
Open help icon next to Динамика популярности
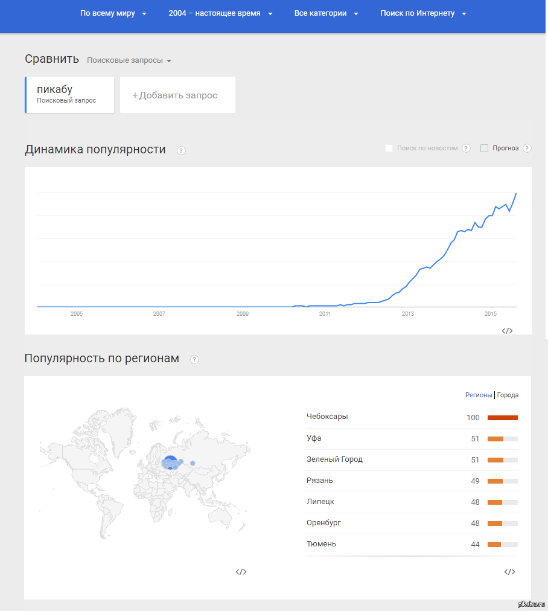[x=181, y=150]
